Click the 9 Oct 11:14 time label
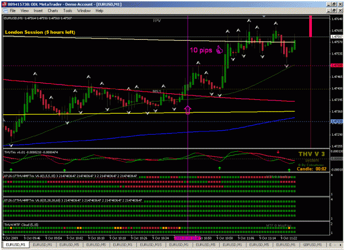 pyautogui.click(x=268, y=238)
